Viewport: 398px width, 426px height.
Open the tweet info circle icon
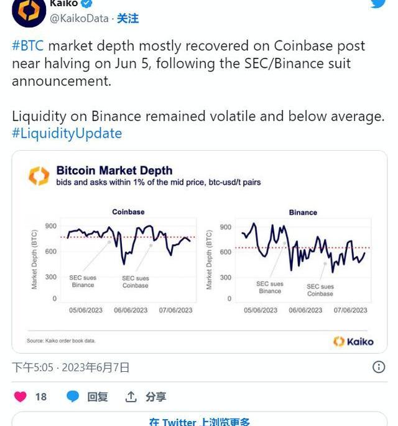[378, 367]
